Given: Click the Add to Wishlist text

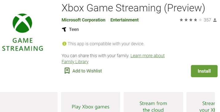Looking at the screenshot, I should pyautogui.click(x=87, y=71).
